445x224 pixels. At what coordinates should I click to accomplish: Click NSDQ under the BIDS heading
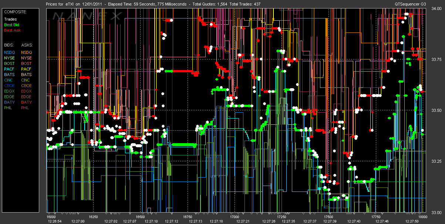pyautogui.click(x=10, y=52)
